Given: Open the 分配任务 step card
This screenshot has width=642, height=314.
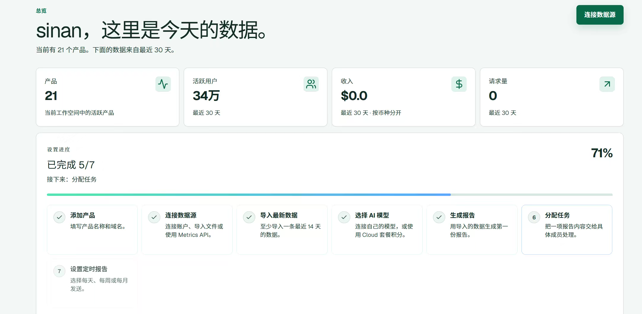Looking at the screenshot, I should [567, 229].
